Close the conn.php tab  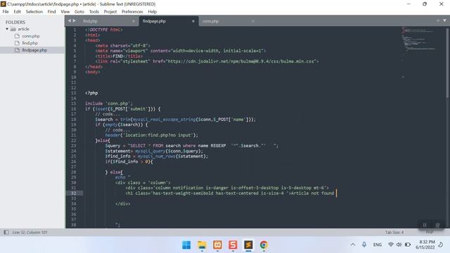point(253,21)
